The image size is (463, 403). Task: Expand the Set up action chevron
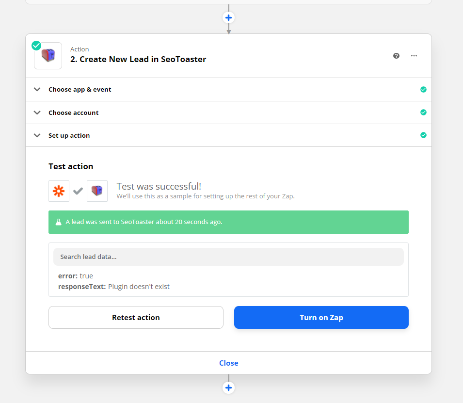(37, 136)
